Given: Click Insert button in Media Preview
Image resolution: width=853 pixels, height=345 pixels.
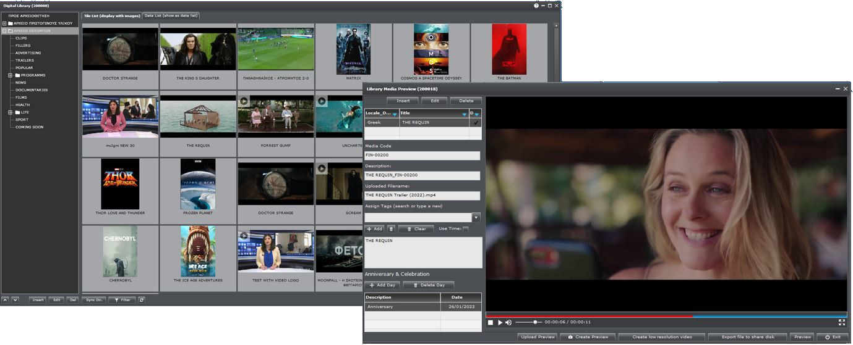Looking at the screenshot, I should (x=403, y=101).
